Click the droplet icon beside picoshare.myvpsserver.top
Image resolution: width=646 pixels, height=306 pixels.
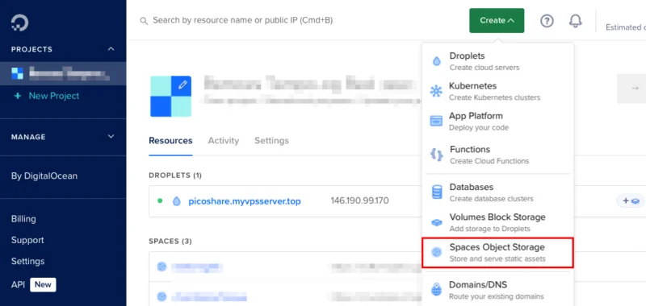(x=177, y=201)
